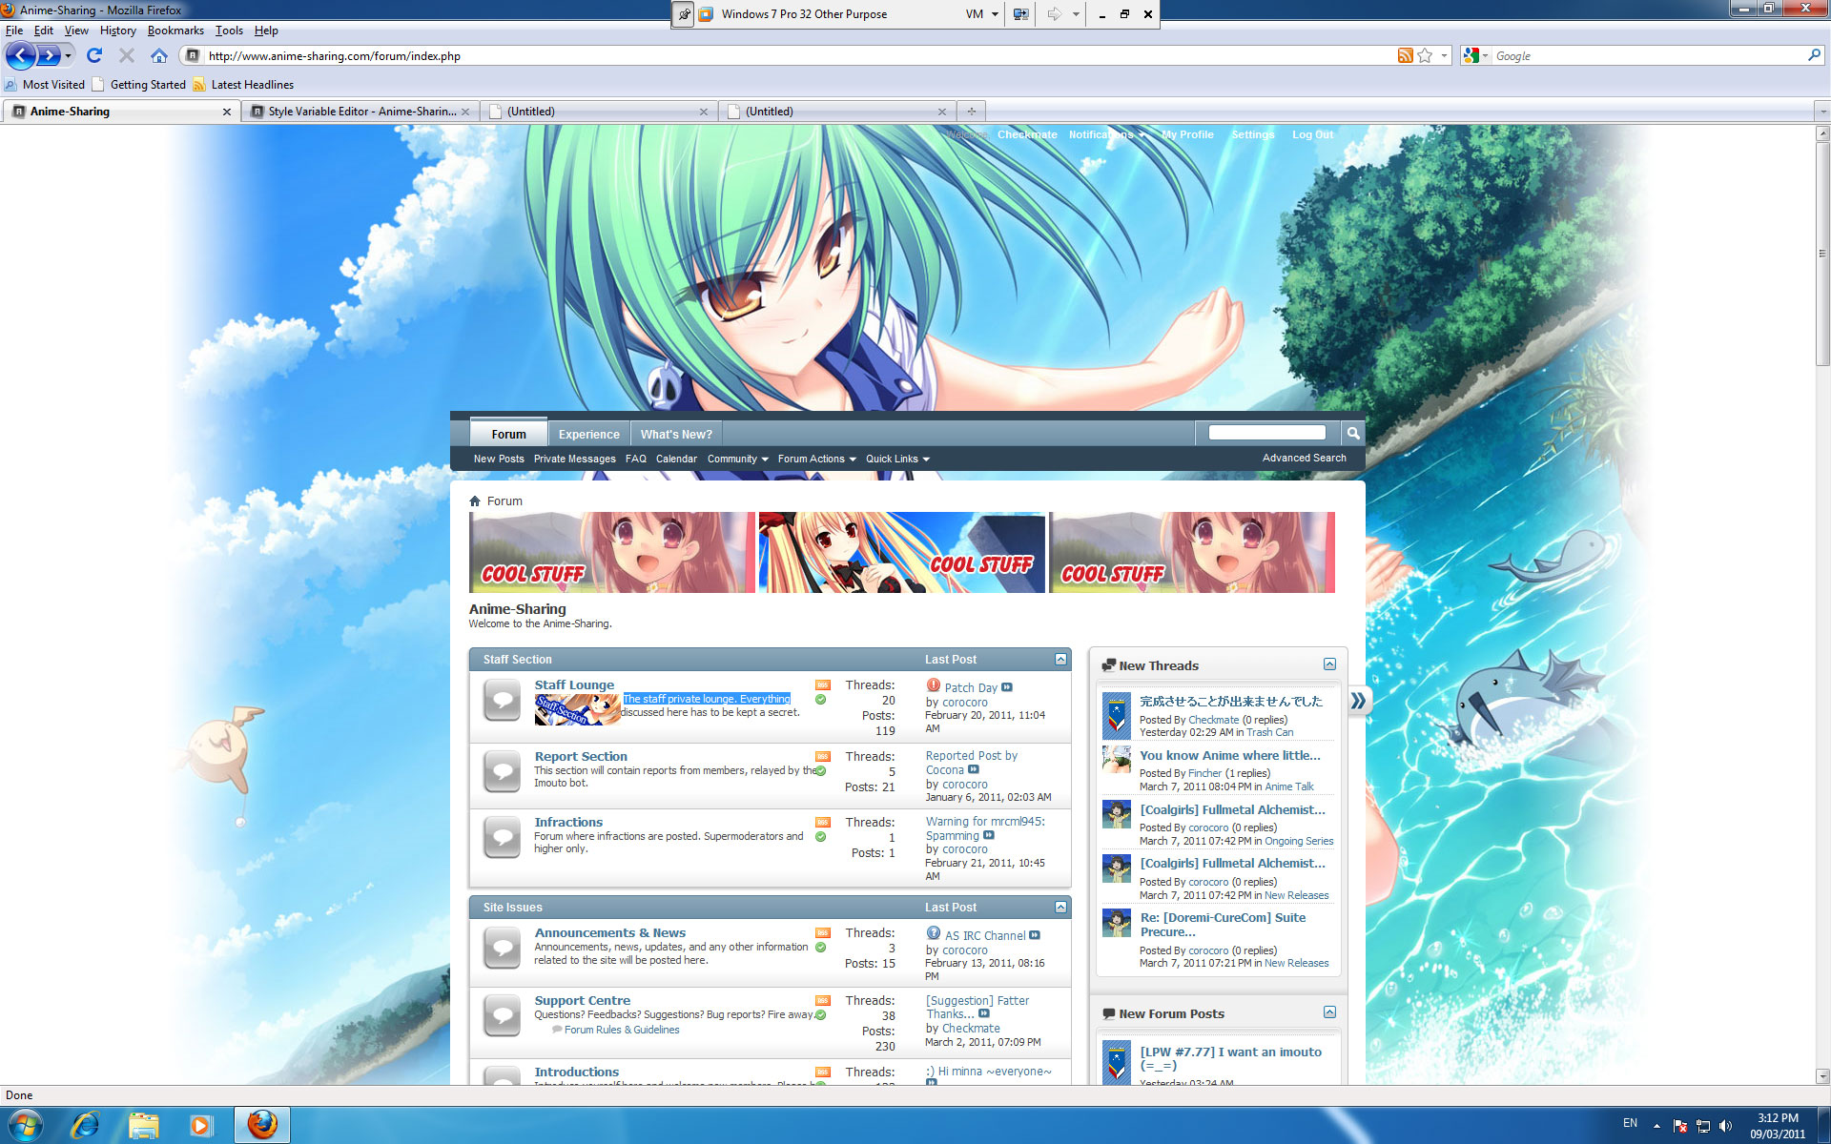
Task: Open Most Visited bookmarks button
Action: tap(45, 85)
